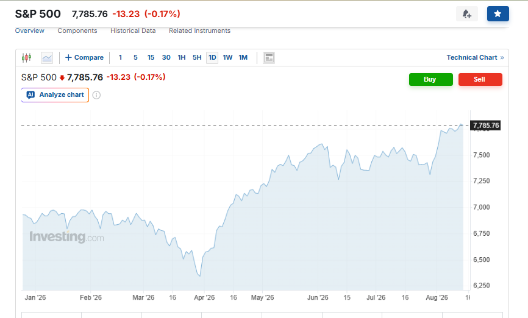Open the news overlay icon in chart toolbar

(x=269, y=57)
